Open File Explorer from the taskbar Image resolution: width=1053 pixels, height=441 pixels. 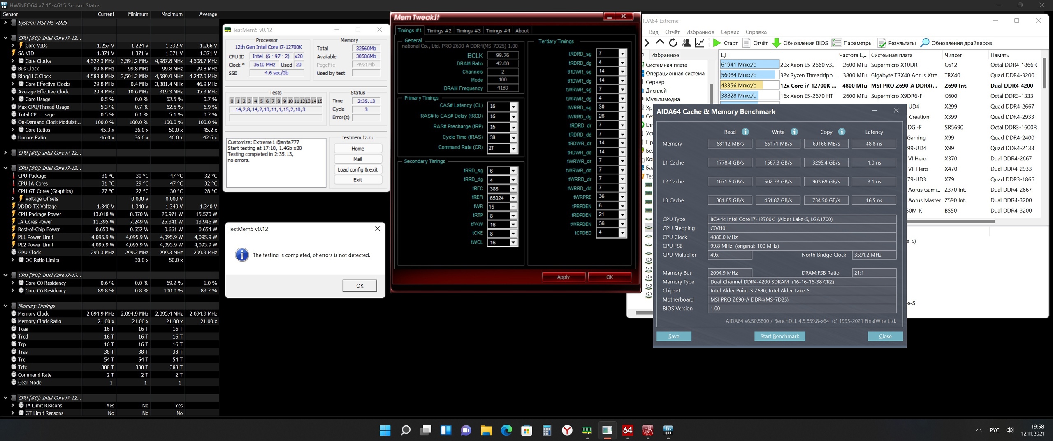[x=486, y=430]
